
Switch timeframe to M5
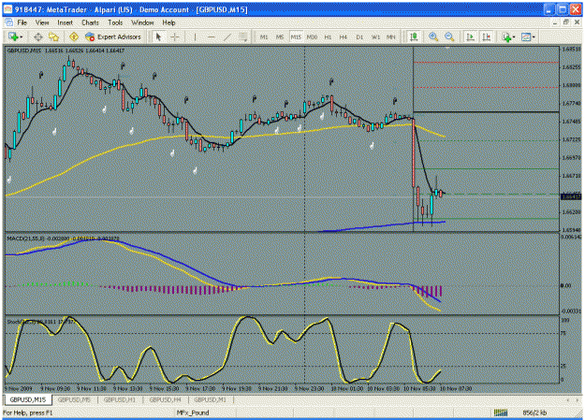point(280,36)
